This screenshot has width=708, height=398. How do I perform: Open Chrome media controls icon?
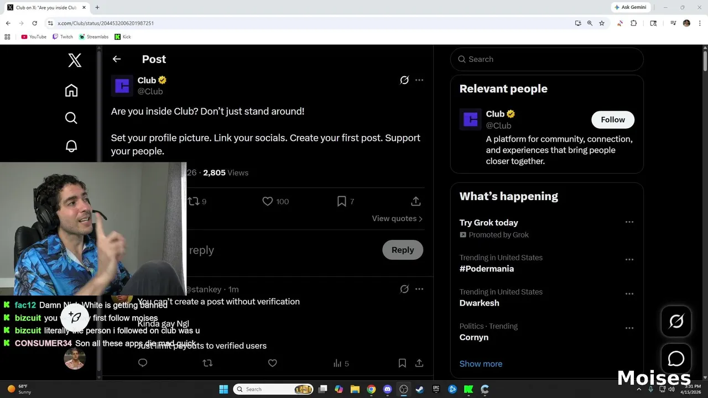pos(673,23)
